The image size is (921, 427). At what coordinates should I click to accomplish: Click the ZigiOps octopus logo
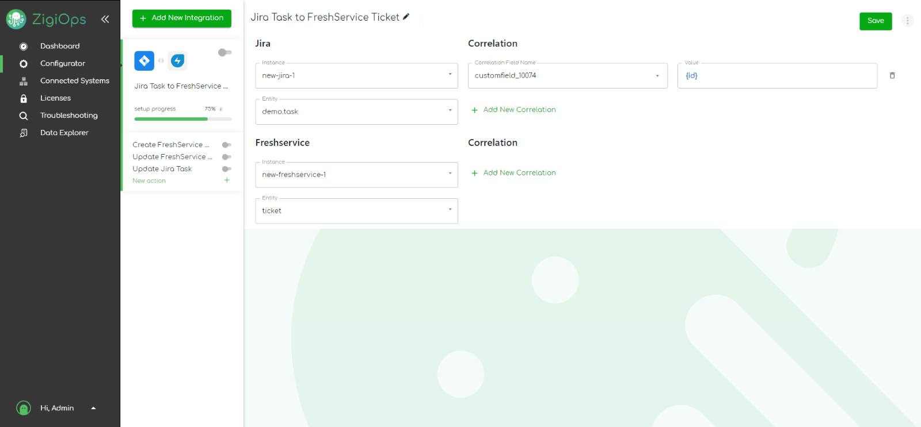(16, 19)
